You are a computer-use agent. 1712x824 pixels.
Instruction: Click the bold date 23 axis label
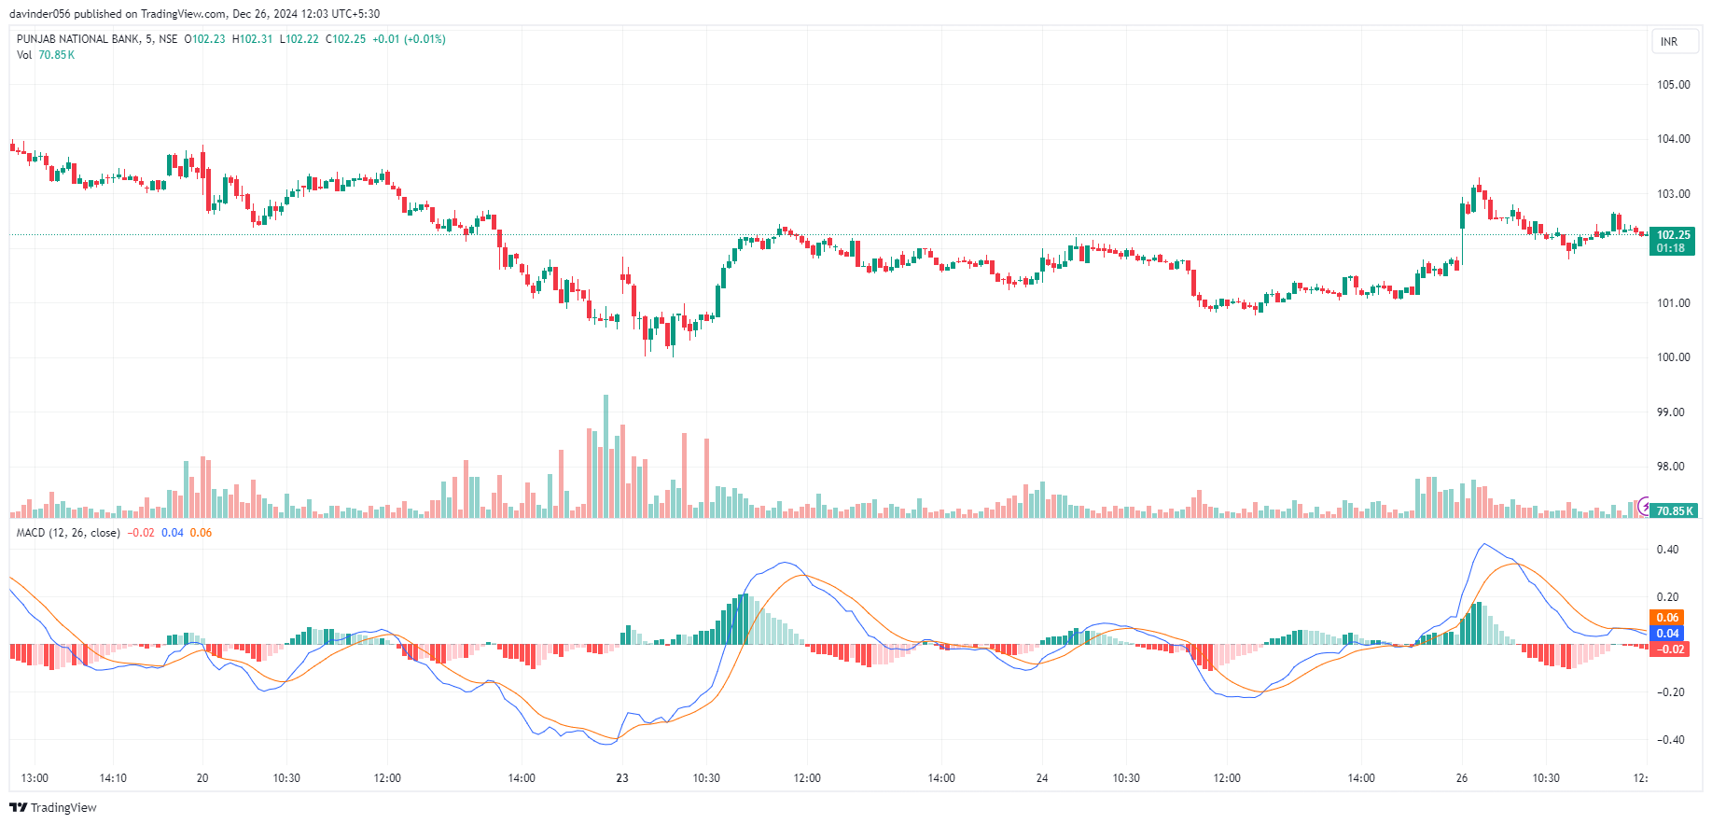tap(622, 778)
